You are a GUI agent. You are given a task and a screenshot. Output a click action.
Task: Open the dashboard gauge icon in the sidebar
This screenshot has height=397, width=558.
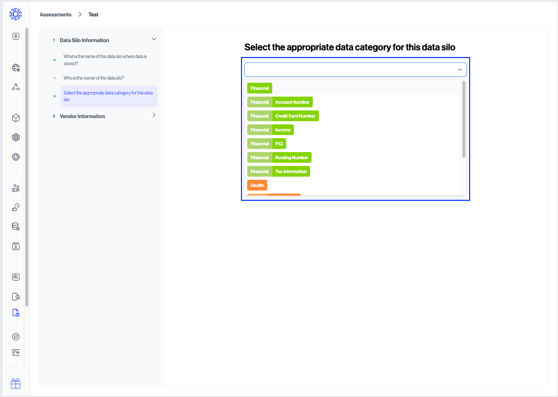click(15, 36)
